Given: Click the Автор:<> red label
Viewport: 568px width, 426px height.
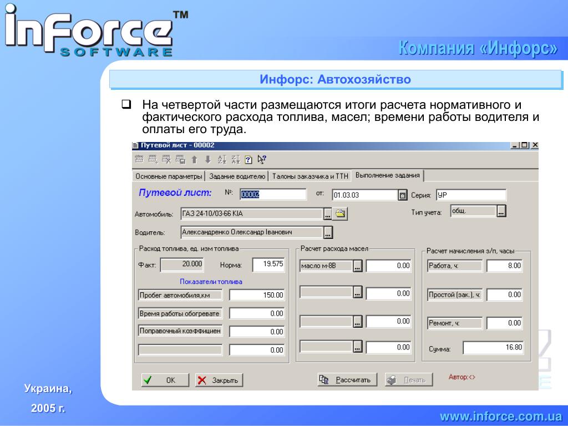Looking at the screenshot, I should (x=461, y=377).
